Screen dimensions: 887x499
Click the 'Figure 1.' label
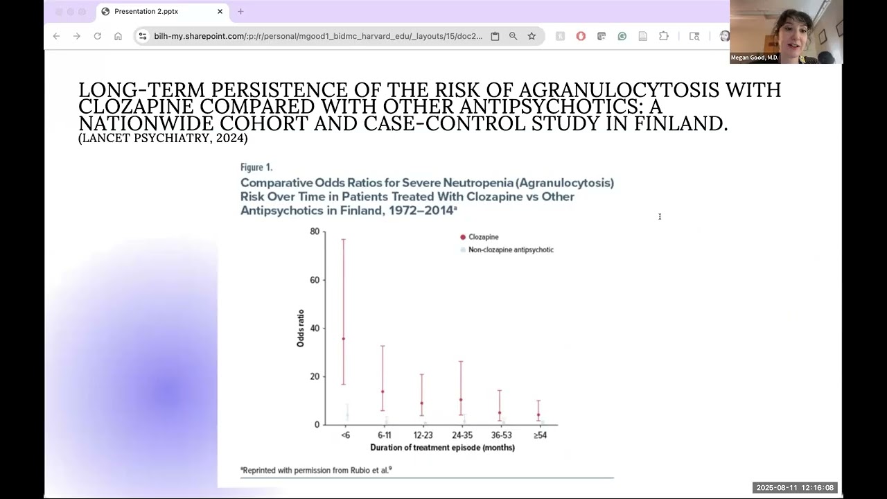point(256,167)
